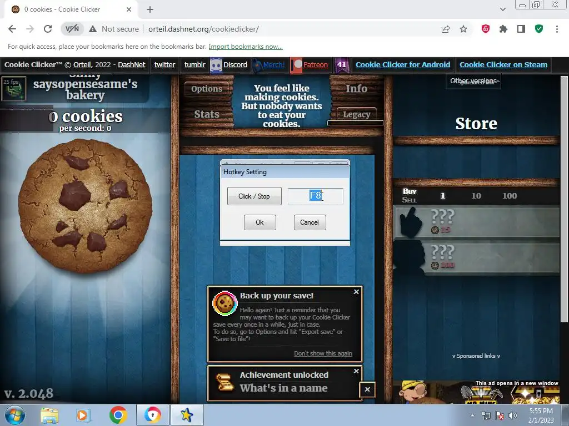Click the address bar URL

(203, 29)
